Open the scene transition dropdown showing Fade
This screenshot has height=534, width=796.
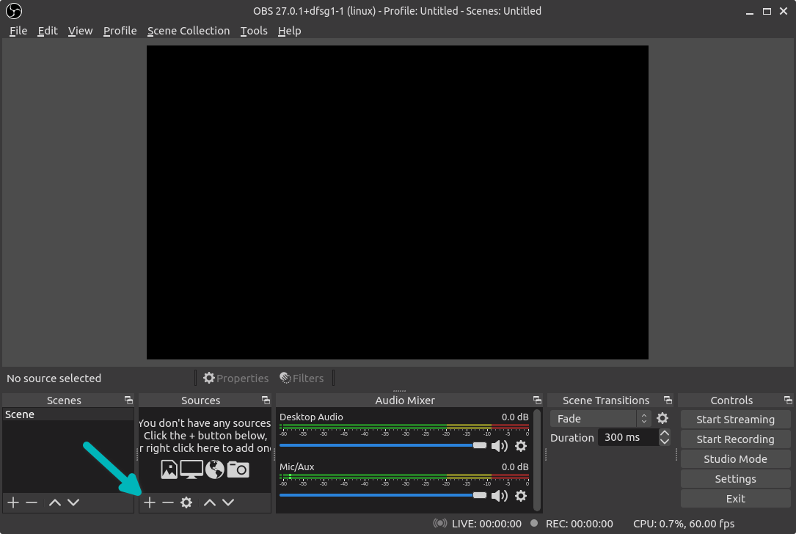594,418
